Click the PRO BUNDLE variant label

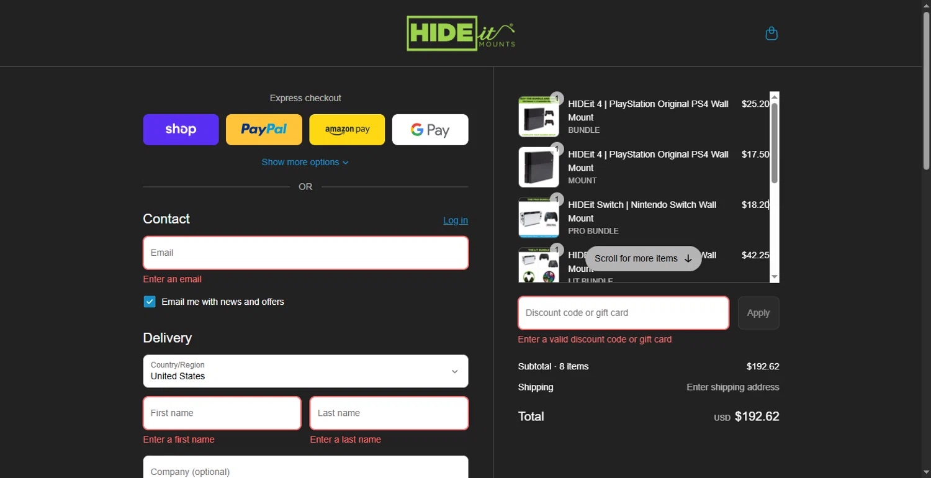point(593,231)
